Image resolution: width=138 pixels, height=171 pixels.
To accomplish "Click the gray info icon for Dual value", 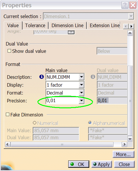I will (93, 77).
